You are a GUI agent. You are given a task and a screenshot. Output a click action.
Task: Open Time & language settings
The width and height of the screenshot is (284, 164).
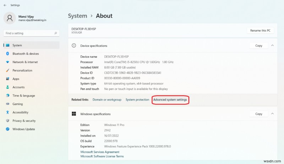(32, 95)
